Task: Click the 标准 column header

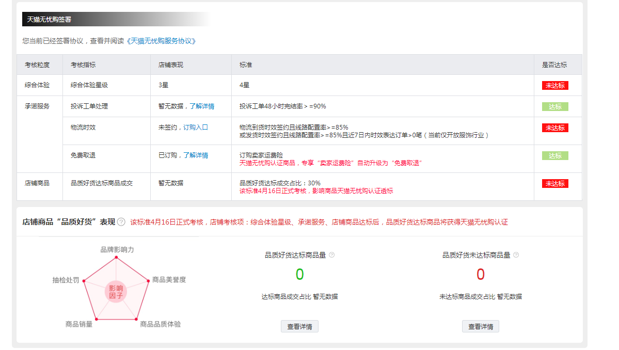Action: [x=246, y=65]
